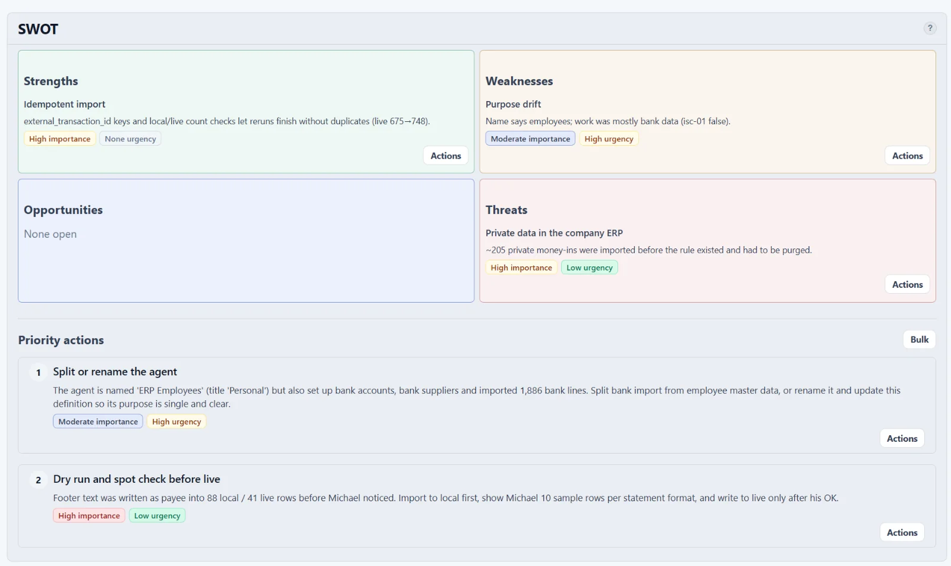This screenshot has width=951, height=566.
Task: Click the Weaknesses section heading
Action: coord(519,81)
